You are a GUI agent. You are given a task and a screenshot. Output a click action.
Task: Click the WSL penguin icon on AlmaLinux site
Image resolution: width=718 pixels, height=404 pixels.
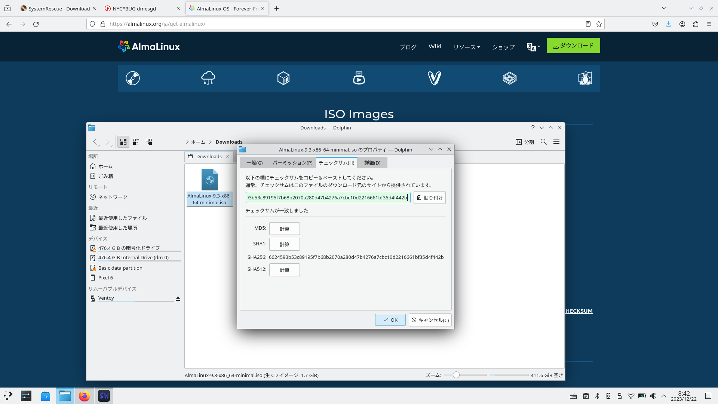[x=585, y=78]
